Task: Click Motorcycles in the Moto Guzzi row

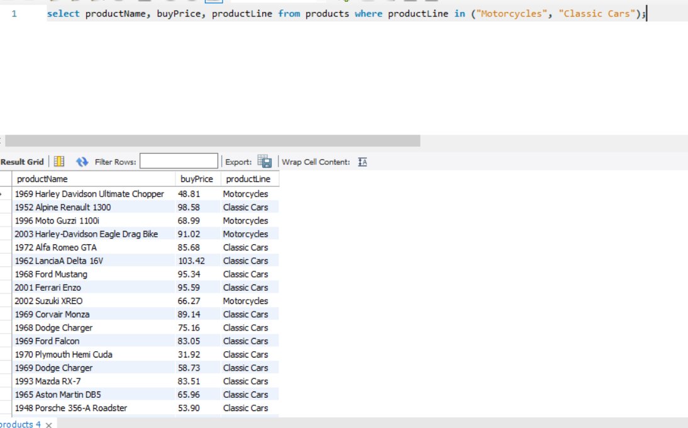Action: coord(245,220)
